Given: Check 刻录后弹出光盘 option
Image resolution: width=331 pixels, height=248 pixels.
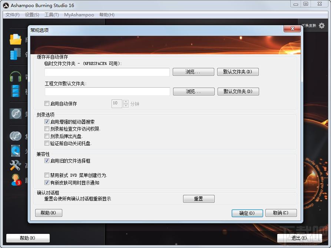Looking at the screenshot, I should [x=47, y=136].
